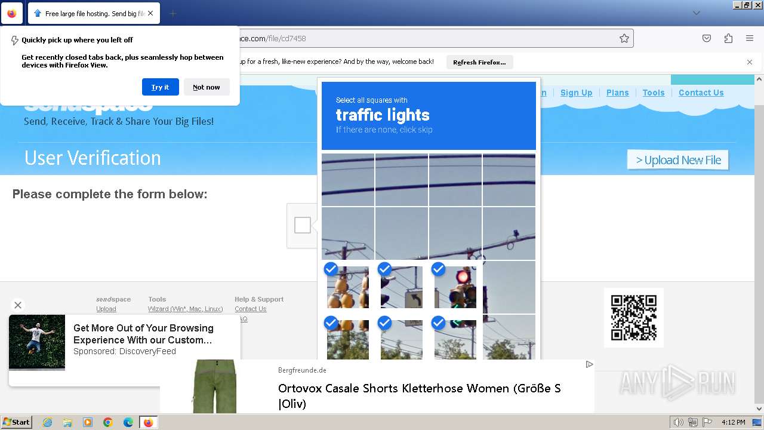The height and width of the screenshot is (430, 764).
Task: Open footer Upload link
Action: click(x=106, y=309)
